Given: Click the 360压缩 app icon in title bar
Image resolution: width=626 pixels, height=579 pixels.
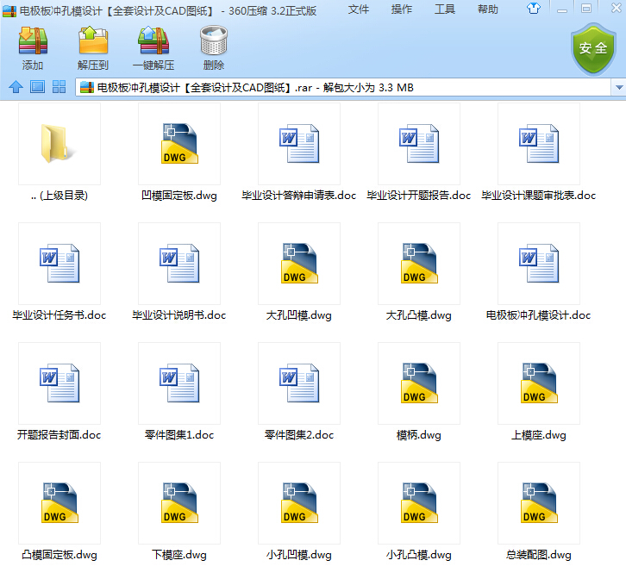Looking at the screenshot, I should 9,11.
